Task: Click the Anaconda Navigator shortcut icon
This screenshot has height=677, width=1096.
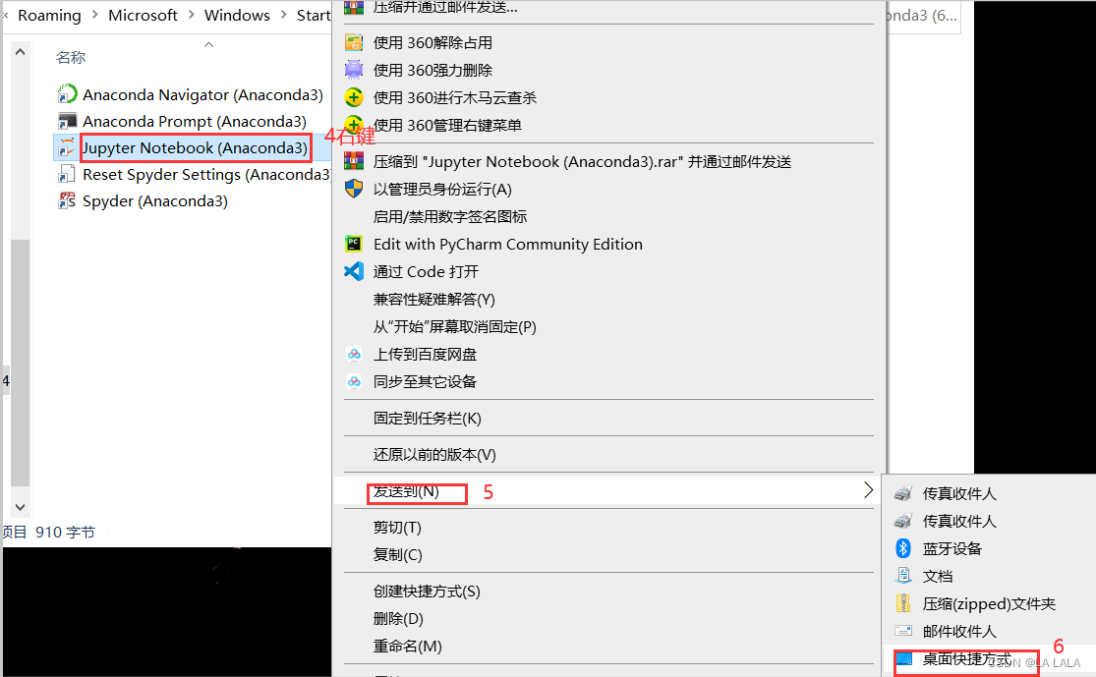Action: pos(67,93)
